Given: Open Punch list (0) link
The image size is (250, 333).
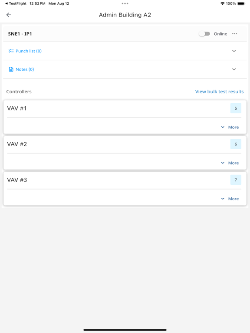Looking at the screenshot, I should click(29, 51).
